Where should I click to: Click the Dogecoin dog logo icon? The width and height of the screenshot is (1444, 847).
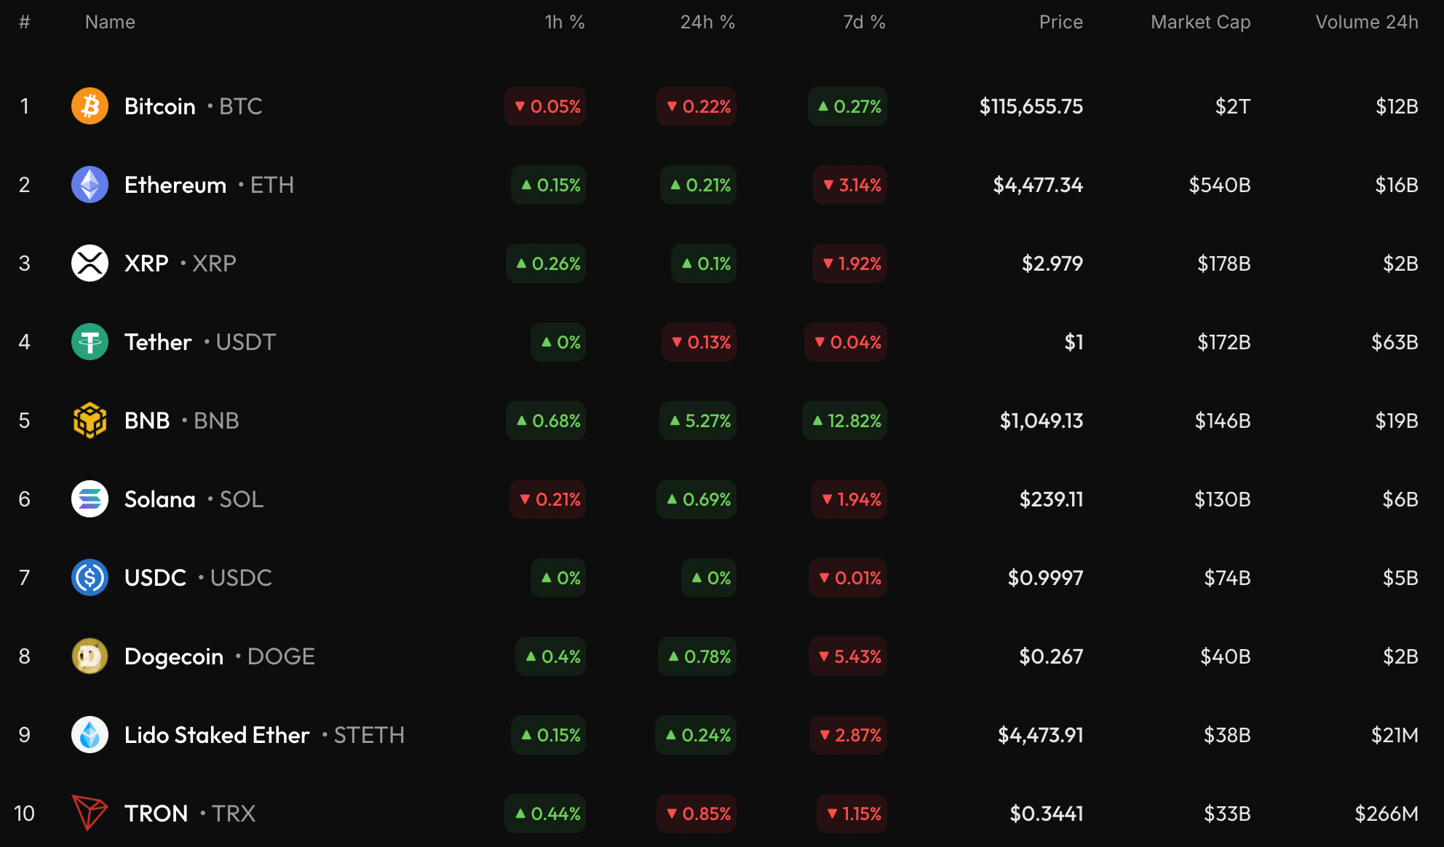90,656
